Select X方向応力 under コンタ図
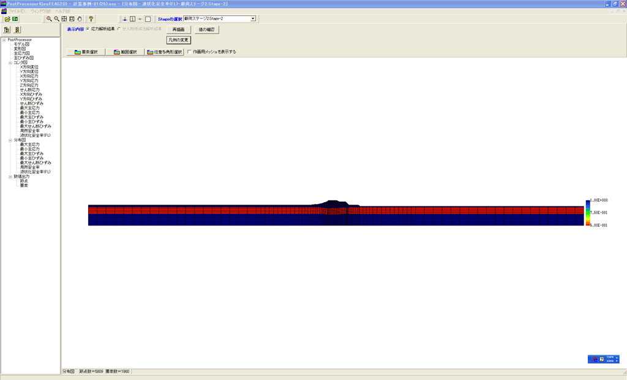 coord(29,76)
